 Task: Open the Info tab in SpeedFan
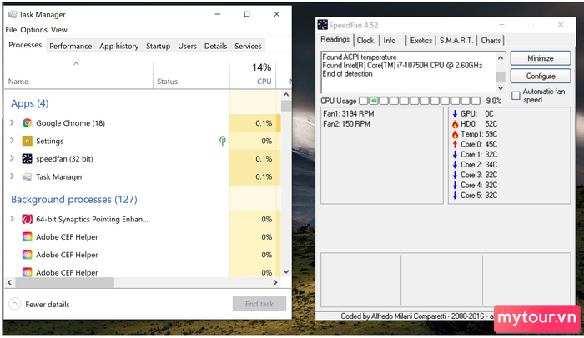click(x=390, y=41)
